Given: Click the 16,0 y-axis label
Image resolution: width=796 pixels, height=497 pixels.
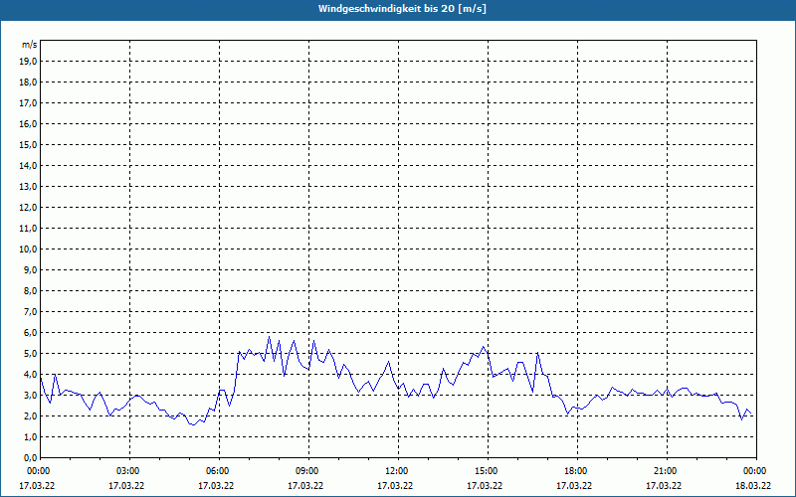Looking at the screenshot, I should click(x=29, y=123).
